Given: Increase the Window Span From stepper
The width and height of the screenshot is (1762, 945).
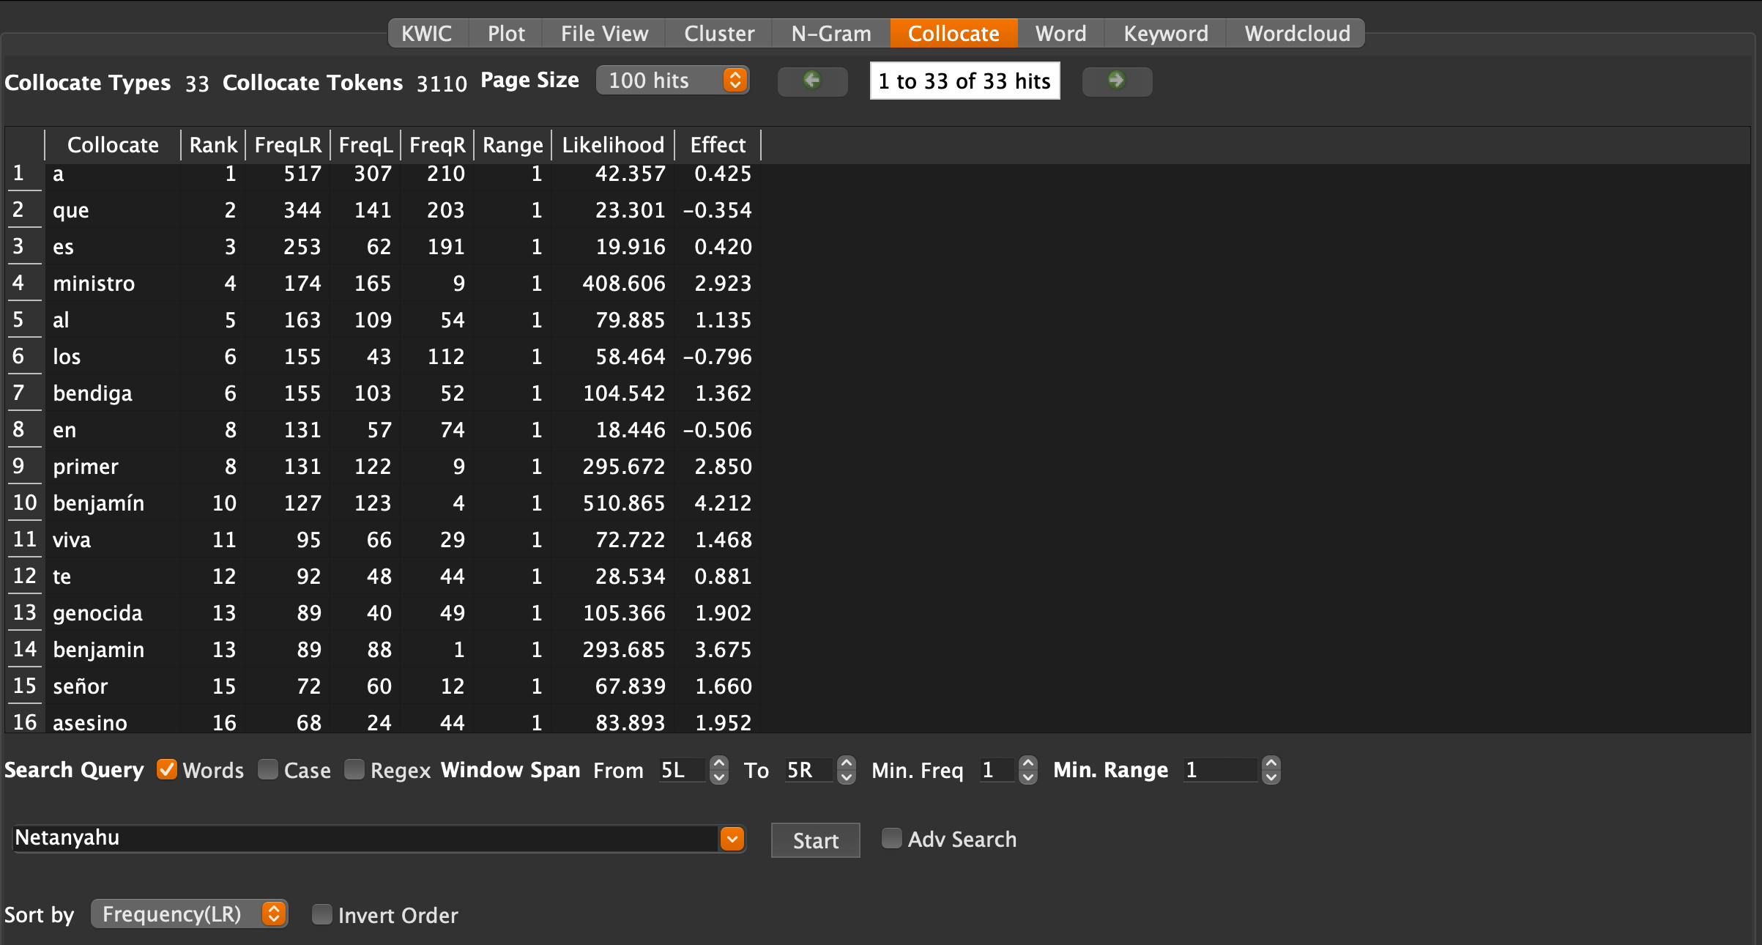Looking at the screenshot, I should pos(719,763).
